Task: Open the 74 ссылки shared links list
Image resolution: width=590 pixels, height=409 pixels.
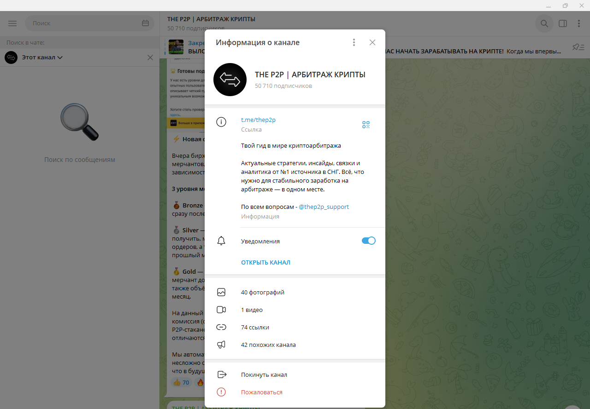Action: coord(295,327)
